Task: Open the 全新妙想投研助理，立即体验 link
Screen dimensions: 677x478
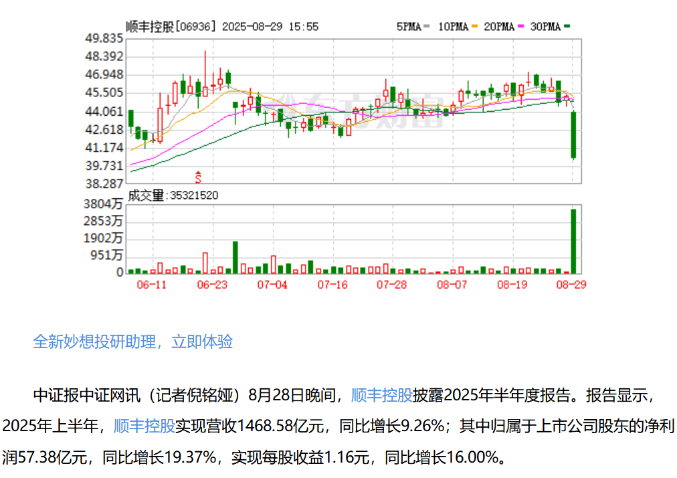Action: pos(132,341)
